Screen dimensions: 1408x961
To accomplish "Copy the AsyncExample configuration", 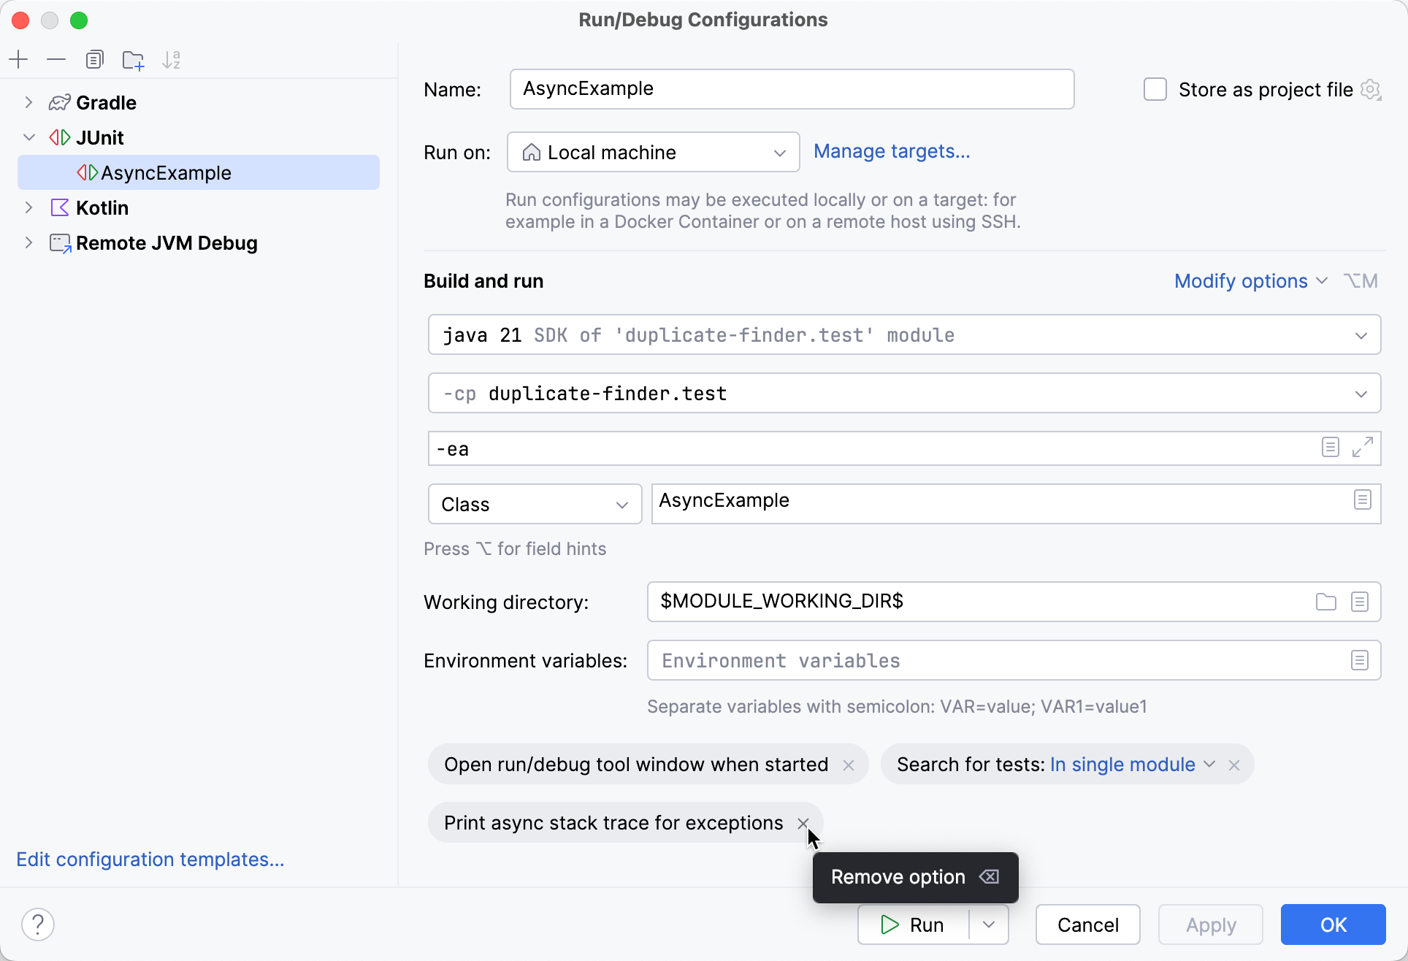I will point(94,59).
